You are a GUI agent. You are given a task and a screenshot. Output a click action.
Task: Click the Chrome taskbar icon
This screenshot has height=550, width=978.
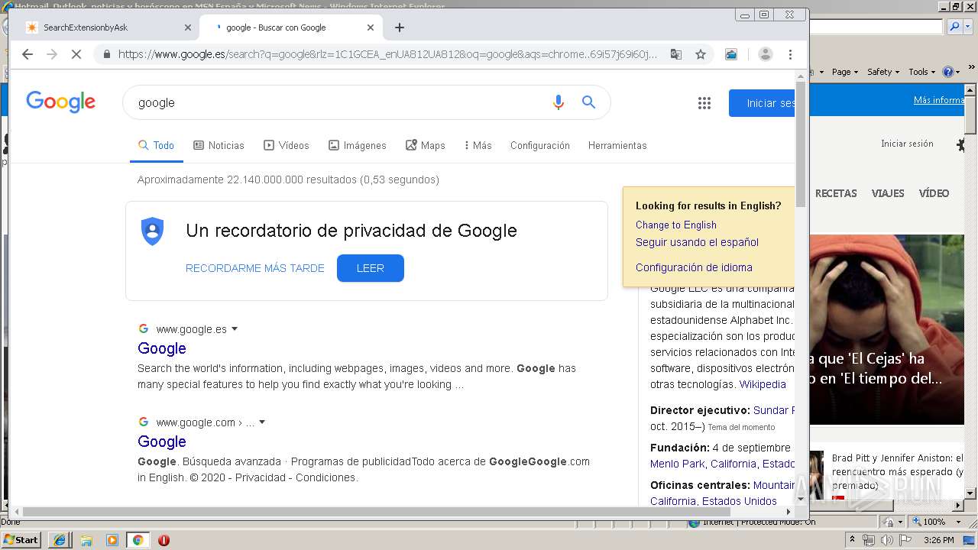point(138,540)
